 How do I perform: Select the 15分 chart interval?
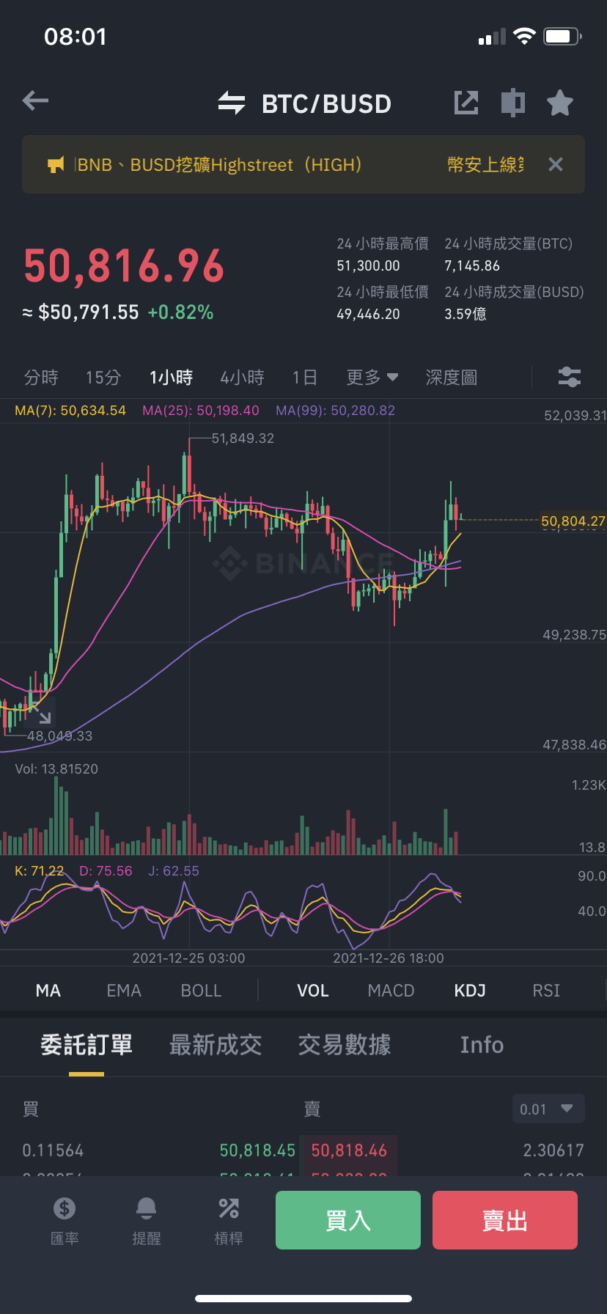pos(103,378)
